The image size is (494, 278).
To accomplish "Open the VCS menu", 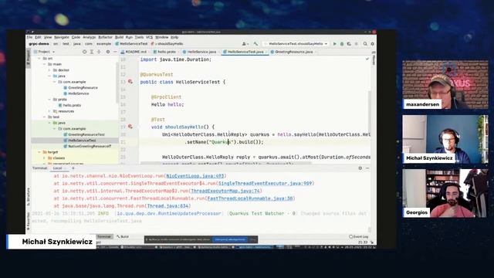I will pyautogui.click(x=149, y=37).
